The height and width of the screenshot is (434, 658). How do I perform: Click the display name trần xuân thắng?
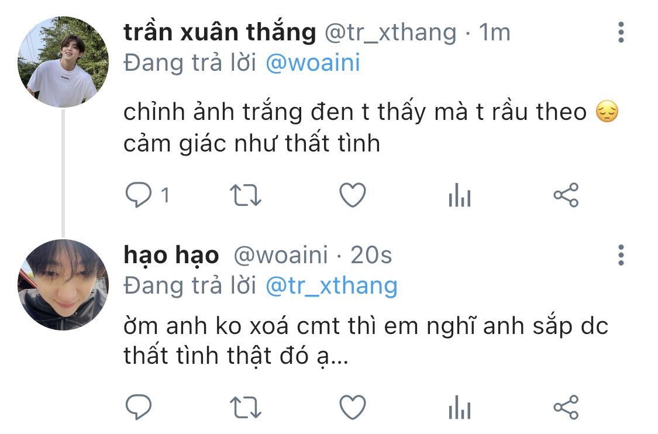(x=220, y=32)
